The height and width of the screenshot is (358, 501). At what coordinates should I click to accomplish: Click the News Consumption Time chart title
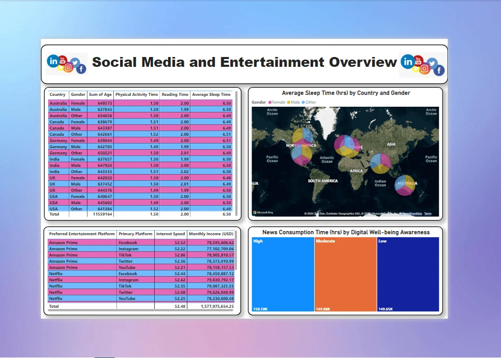(x=346, y=232)
